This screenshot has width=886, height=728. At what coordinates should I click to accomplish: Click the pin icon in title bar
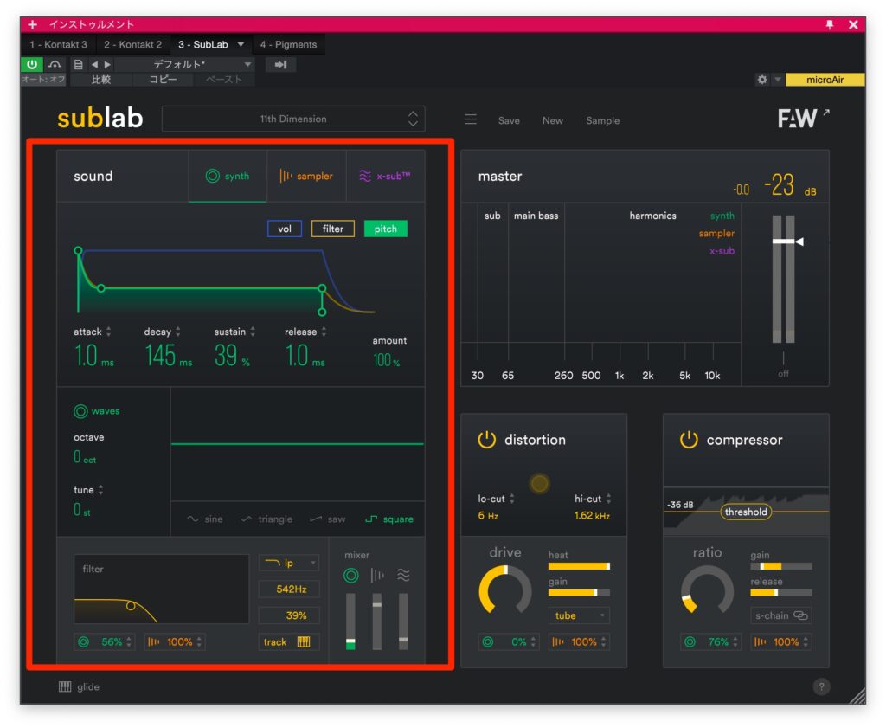pyautogui.click(x=830, y=24)
